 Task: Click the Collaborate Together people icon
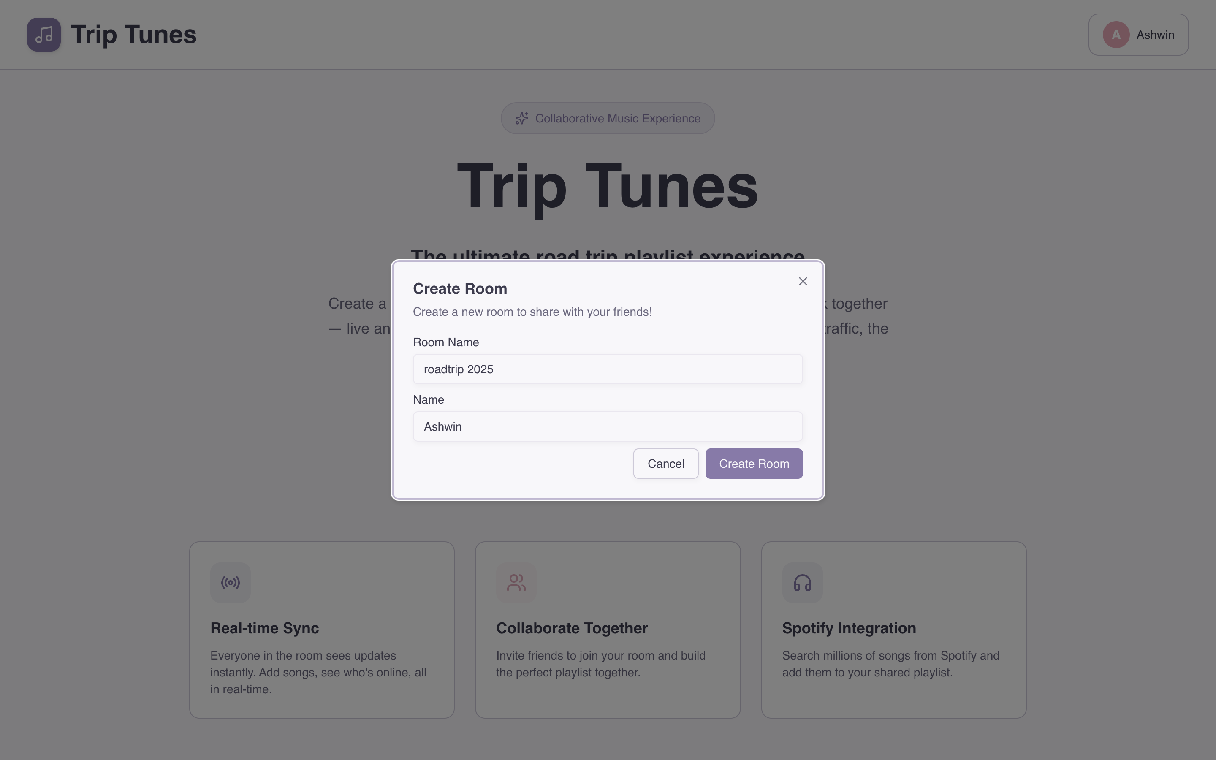click(516, 583)
